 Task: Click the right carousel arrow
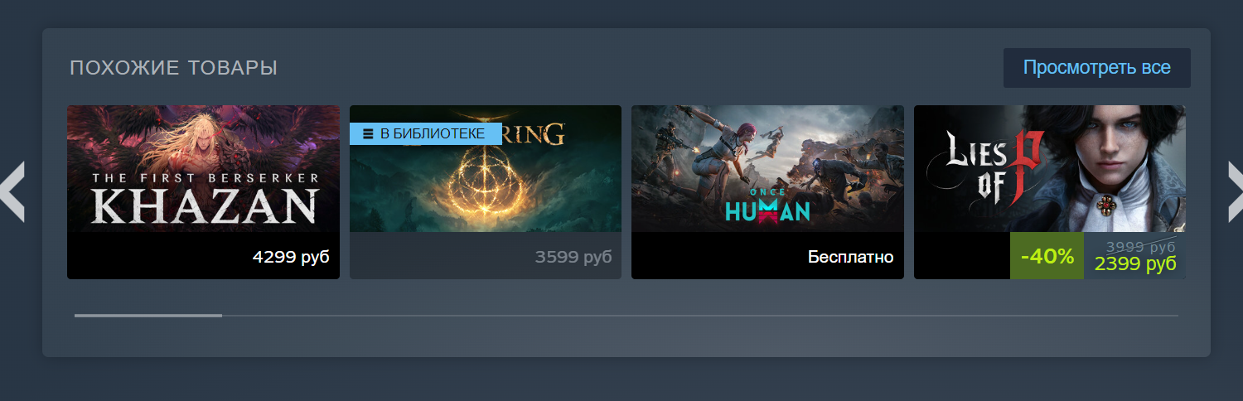tap(1235, 191)
